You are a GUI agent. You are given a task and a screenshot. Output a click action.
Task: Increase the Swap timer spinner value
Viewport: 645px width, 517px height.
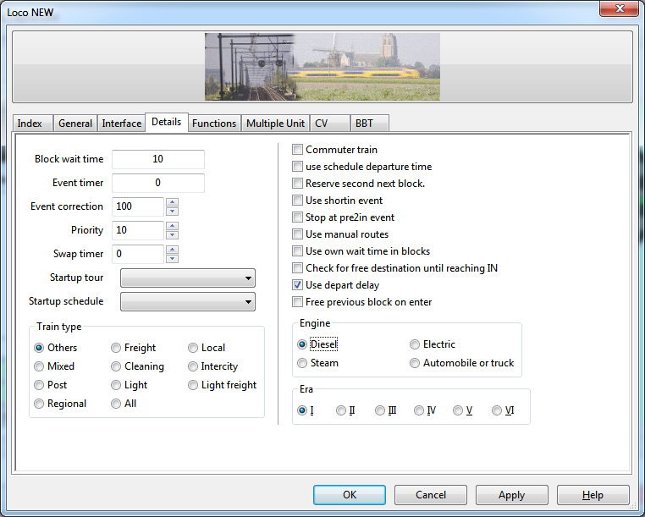click(x=172, y=250)
